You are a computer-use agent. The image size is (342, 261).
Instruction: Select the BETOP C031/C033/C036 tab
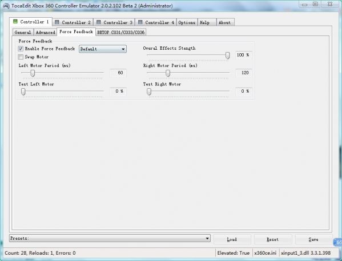(120, 33)
